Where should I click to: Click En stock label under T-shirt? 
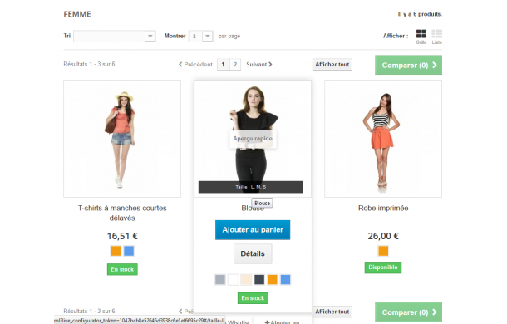point(122,269)
